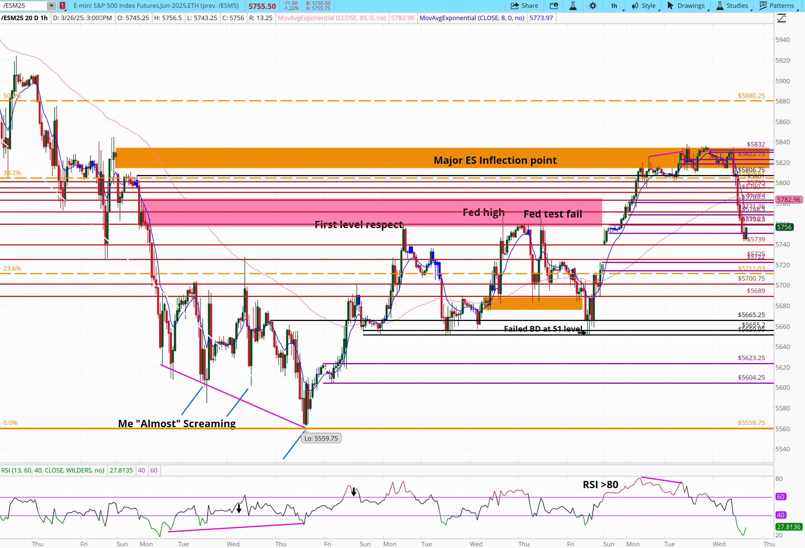Click the Share button
The height and width of the screenshot is (548, 805).
coord(525,6)
